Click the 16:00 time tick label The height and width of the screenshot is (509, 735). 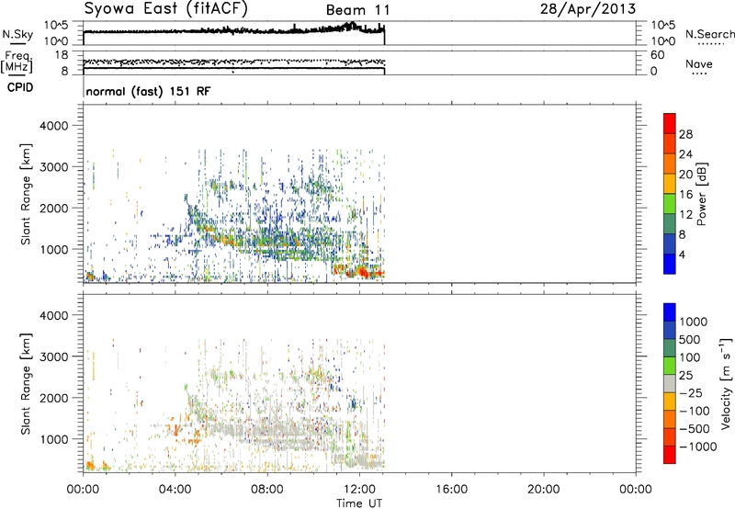click(451, 490)
